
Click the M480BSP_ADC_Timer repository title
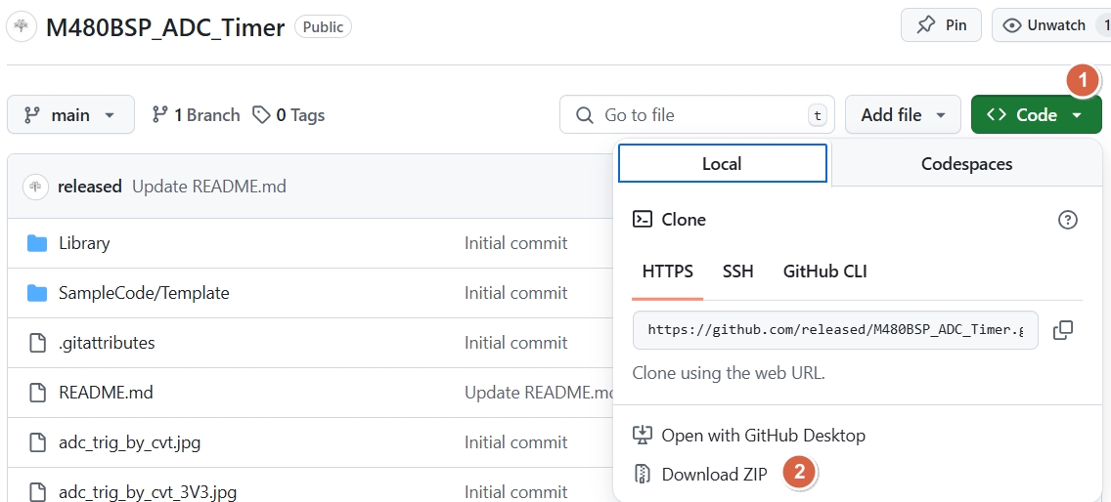click(x=165, y=27)
